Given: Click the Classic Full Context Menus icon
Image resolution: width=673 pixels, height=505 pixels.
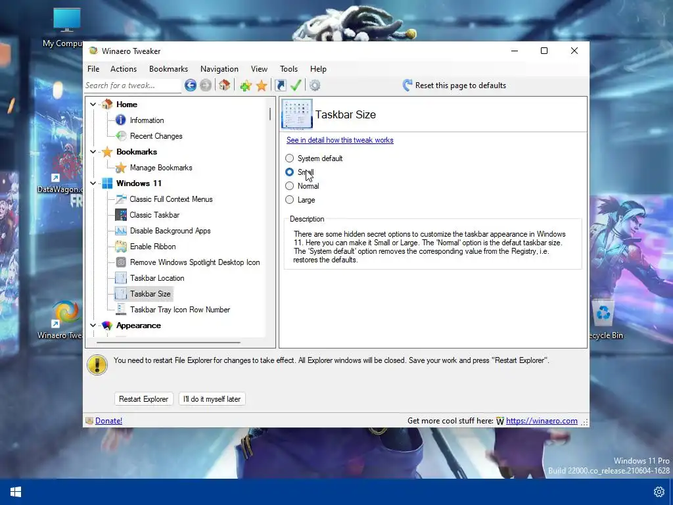Looking at the screenshot, I should pyautogui.click(x=121, y=199).
